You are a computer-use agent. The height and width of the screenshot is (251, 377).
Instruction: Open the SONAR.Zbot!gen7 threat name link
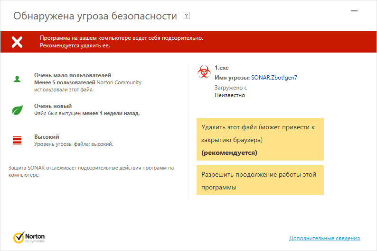point(277,77)
